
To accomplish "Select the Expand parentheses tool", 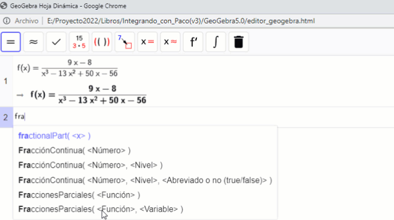I will [x=102, y=42].
